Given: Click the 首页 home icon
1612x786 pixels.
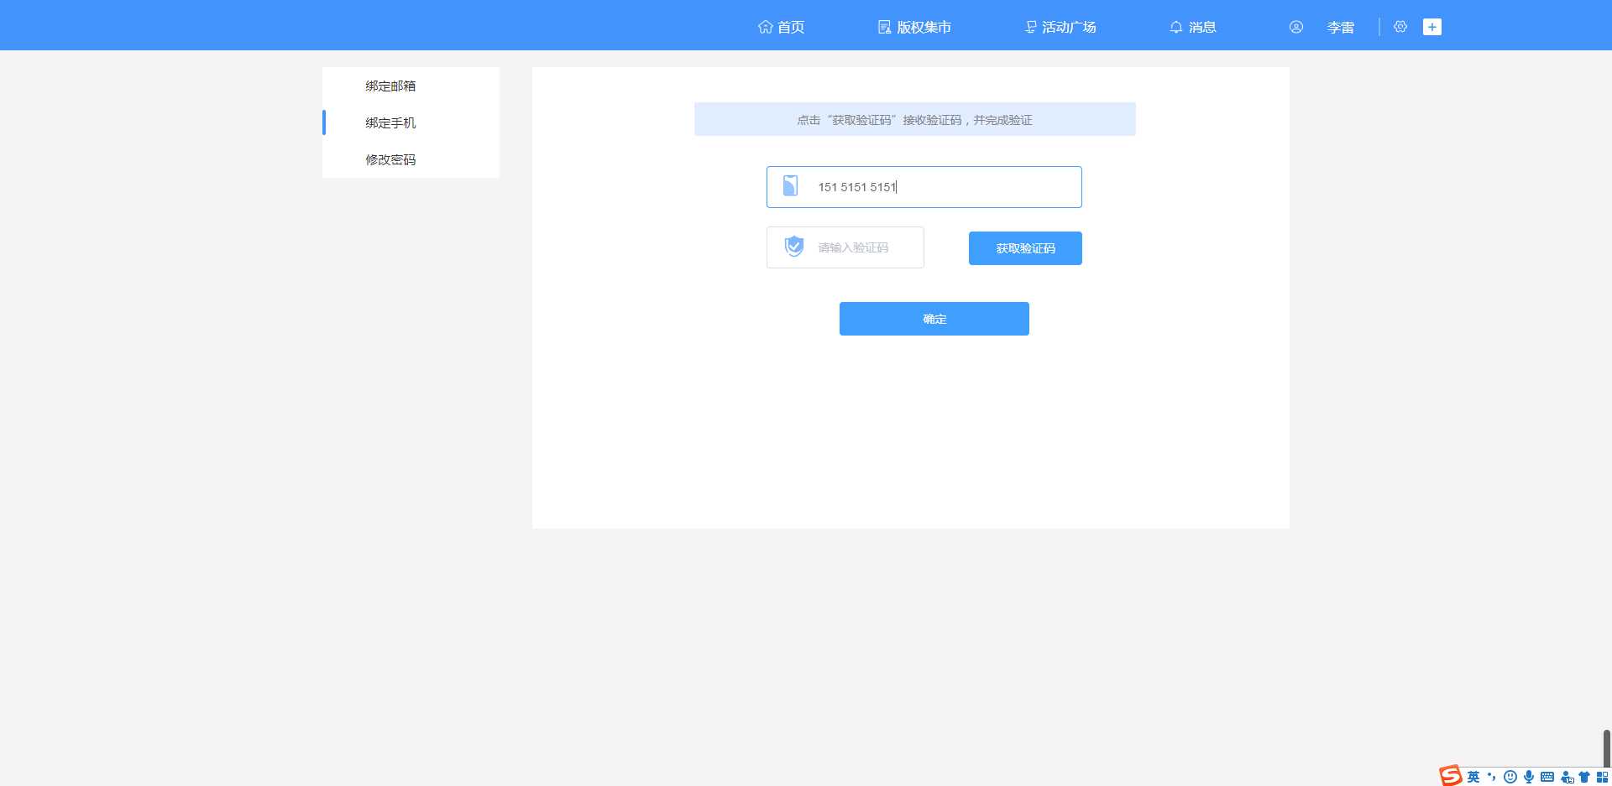Looking at the screenshot, I should point(765,26).
